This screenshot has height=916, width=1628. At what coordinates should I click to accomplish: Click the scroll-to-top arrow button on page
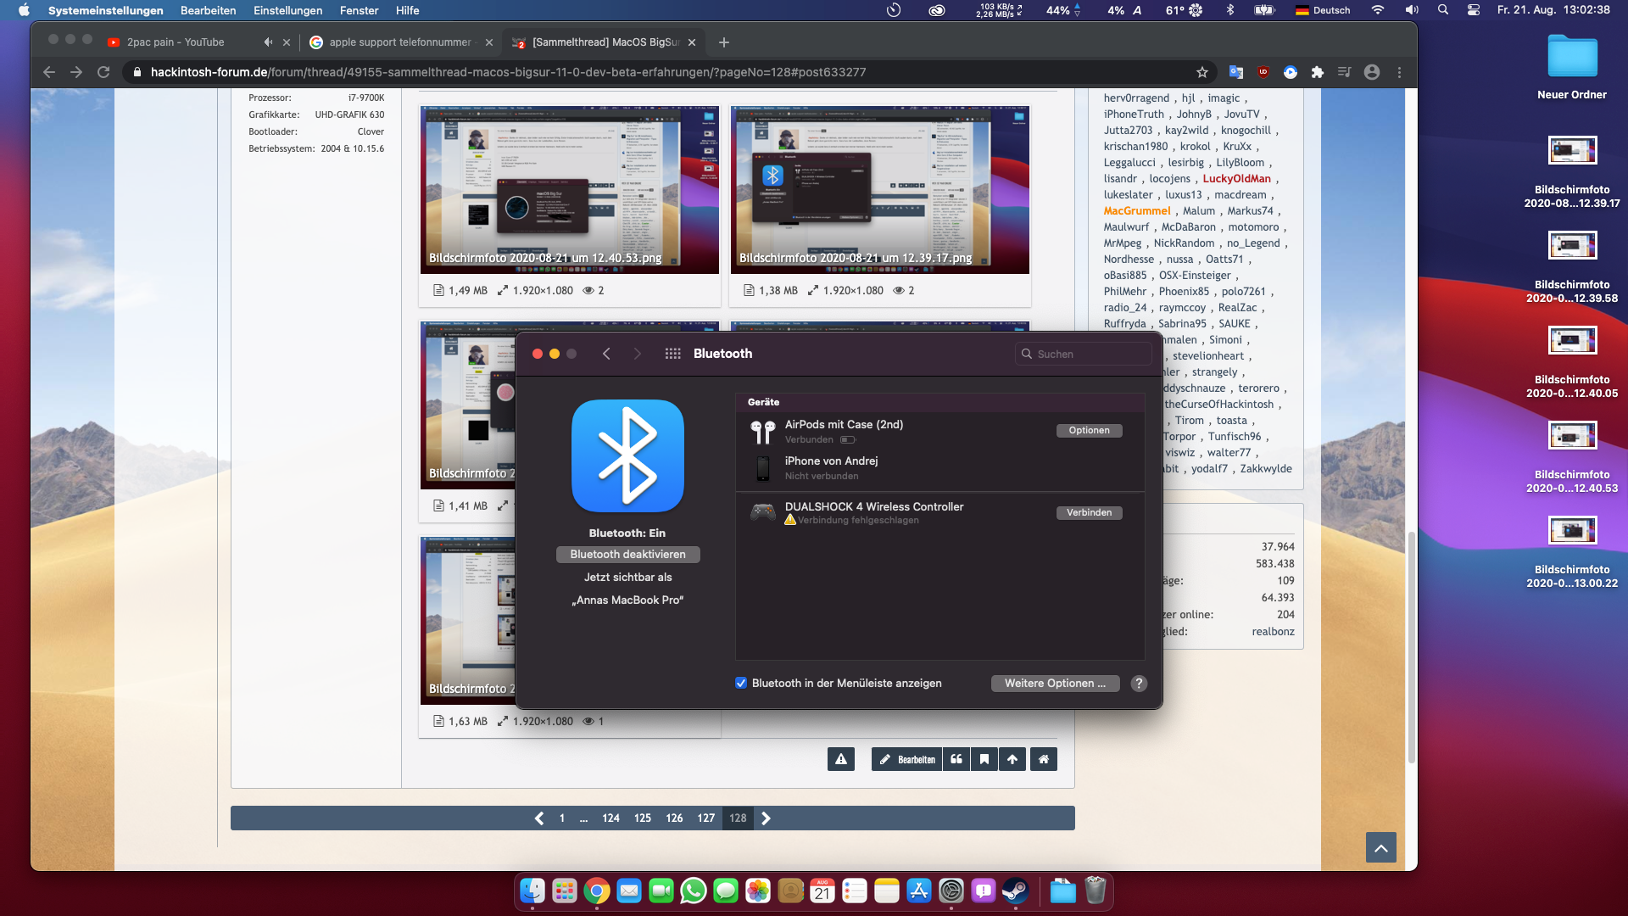tap(1380, 847)
